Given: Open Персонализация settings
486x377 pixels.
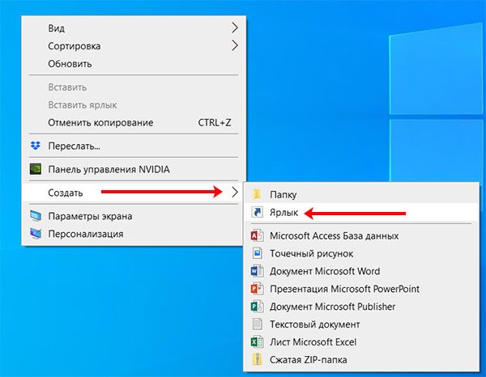Looking at the screenshot, I should click(134, 233).
